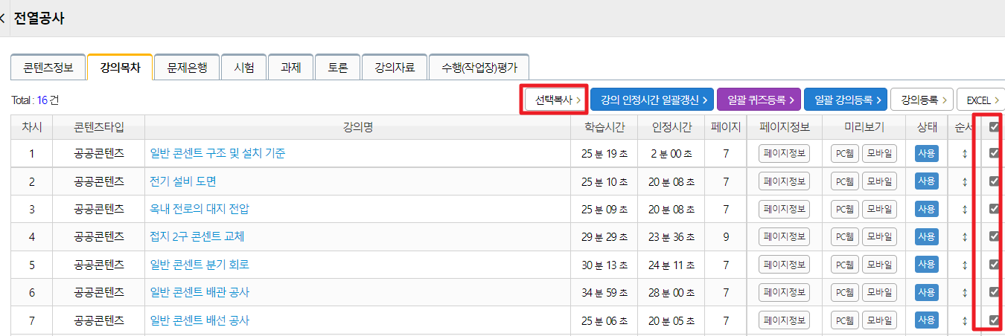Click the reorder arrow icon in row 3
Image resolution: width=1005 pixels, height=336 pixels.
click(965, 209)
